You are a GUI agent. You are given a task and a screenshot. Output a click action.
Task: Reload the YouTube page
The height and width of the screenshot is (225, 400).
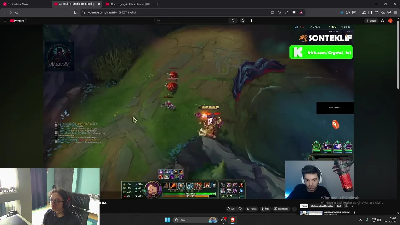[17, 12]
